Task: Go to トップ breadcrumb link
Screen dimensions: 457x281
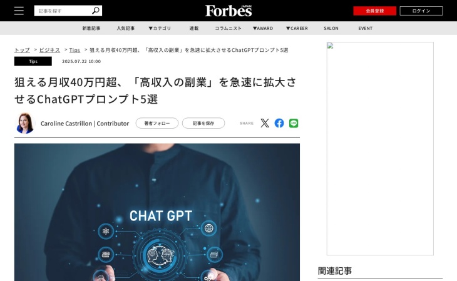Action: point(22,50)
